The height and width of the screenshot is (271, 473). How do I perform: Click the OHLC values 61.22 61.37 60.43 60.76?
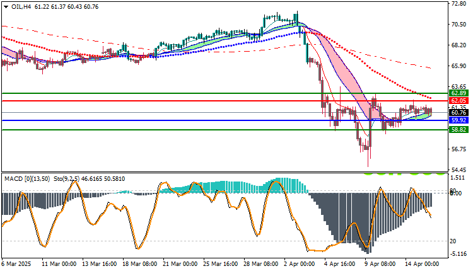(66, 7)
